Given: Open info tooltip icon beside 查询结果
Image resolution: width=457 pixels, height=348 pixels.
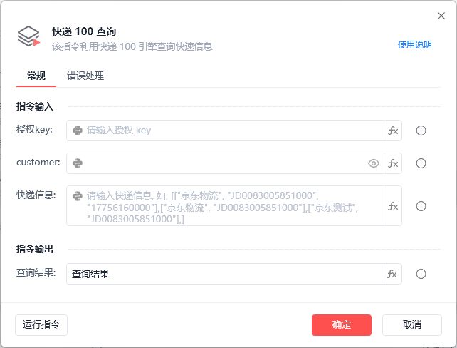Looking at the screenshot, I should click(421, 274).
